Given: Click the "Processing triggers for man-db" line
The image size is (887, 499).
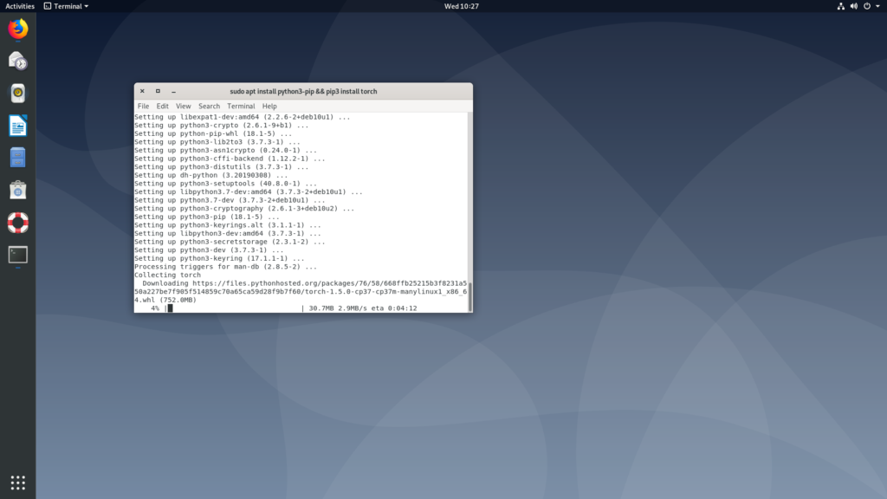Looking at the screenshot, I should pyautogui.click(x=226, y=267).
